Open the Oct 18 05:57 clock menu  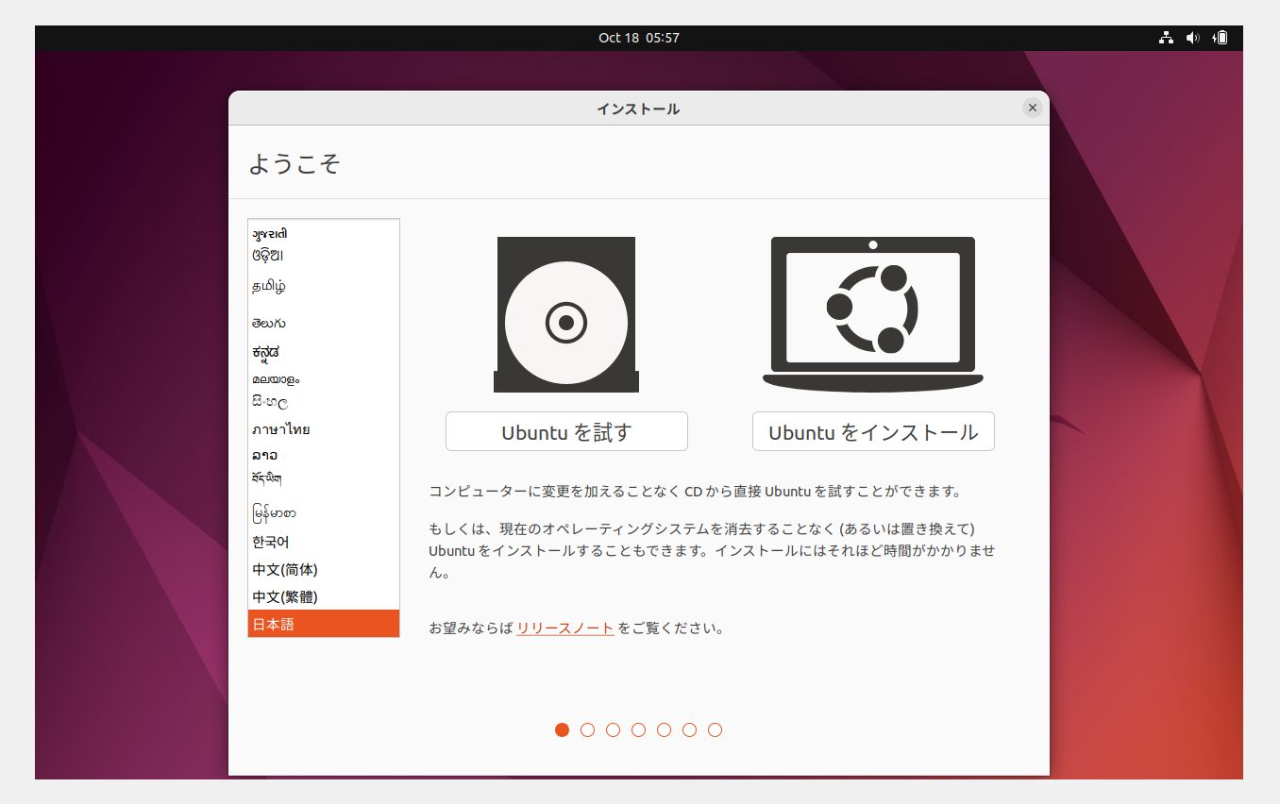coord(639,38)
